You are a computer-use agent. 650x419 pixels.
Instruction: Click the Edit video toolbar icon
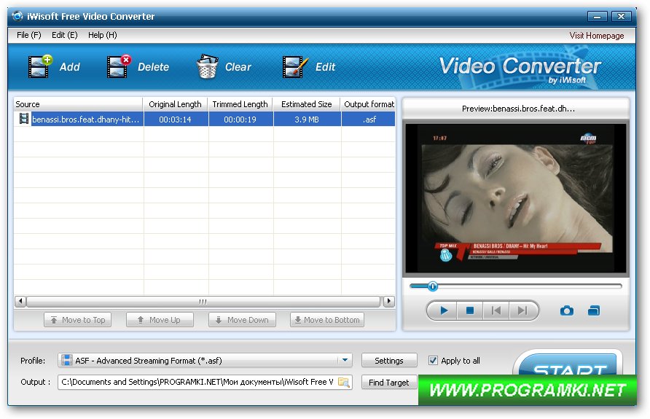pos(294,66)
